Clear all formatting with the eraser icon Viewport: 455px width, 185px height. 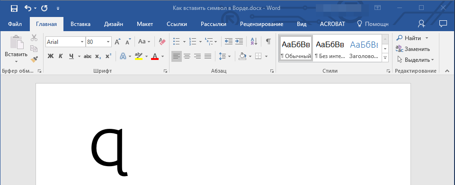coord(162,42)
